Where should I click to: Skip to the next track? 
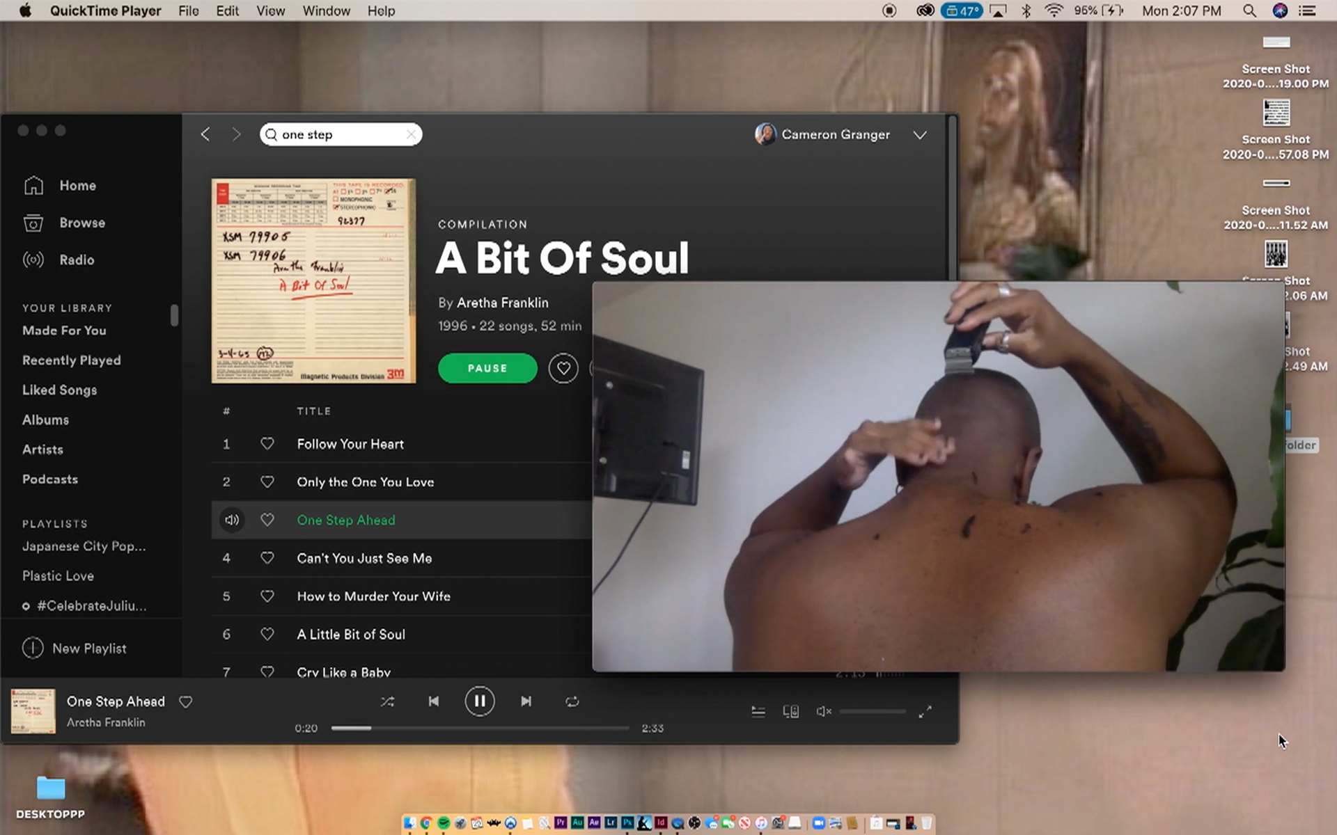pos(526,701)
